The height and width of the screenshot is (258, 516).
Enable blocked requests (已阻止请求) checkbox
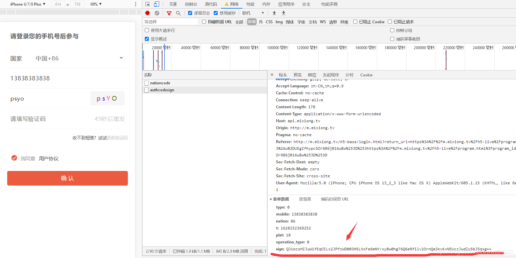point(390,22)
